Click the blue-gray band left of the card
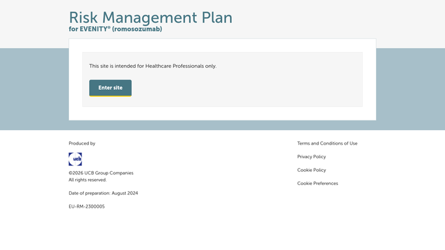Image resolution: width=445 pixels, height=250 pixels. [35, 89]
